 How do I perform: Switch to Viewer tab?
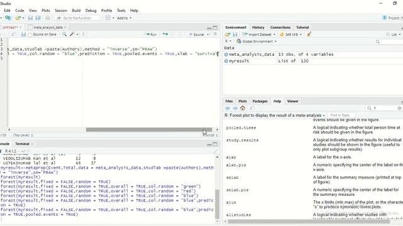click(x=292, y=101)
